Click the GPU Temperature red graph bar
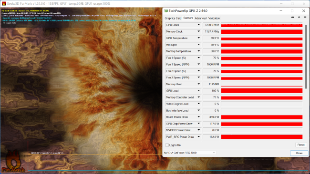310x174 pixels. [x=262, y=38]
